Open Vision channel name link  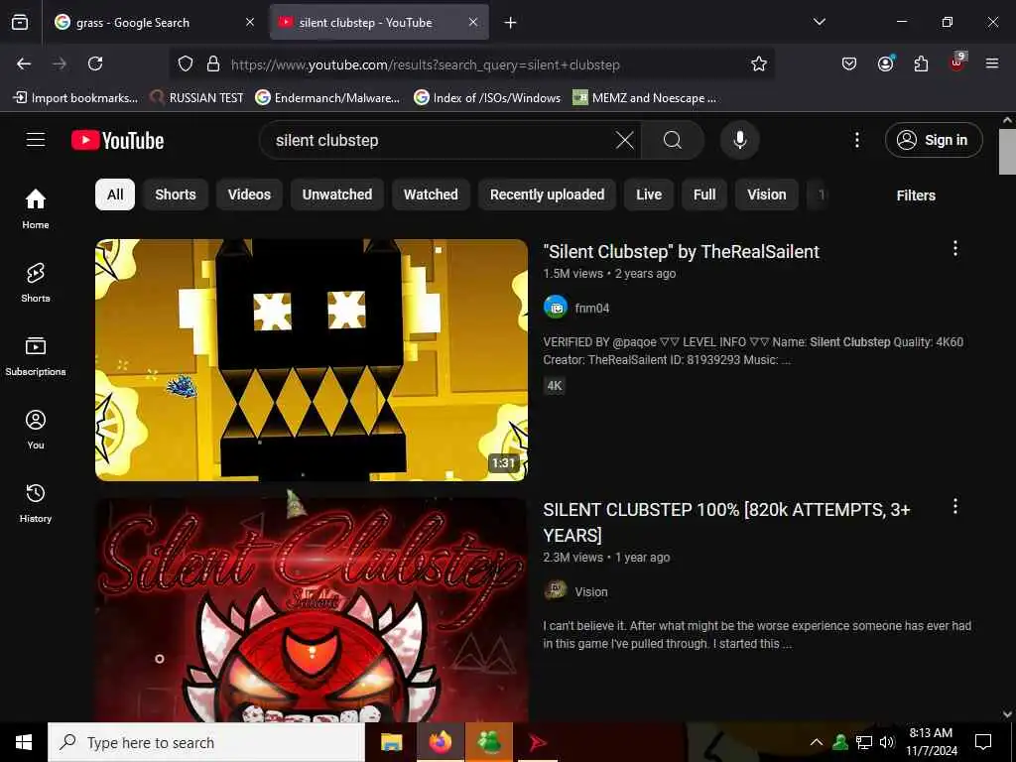591,591
